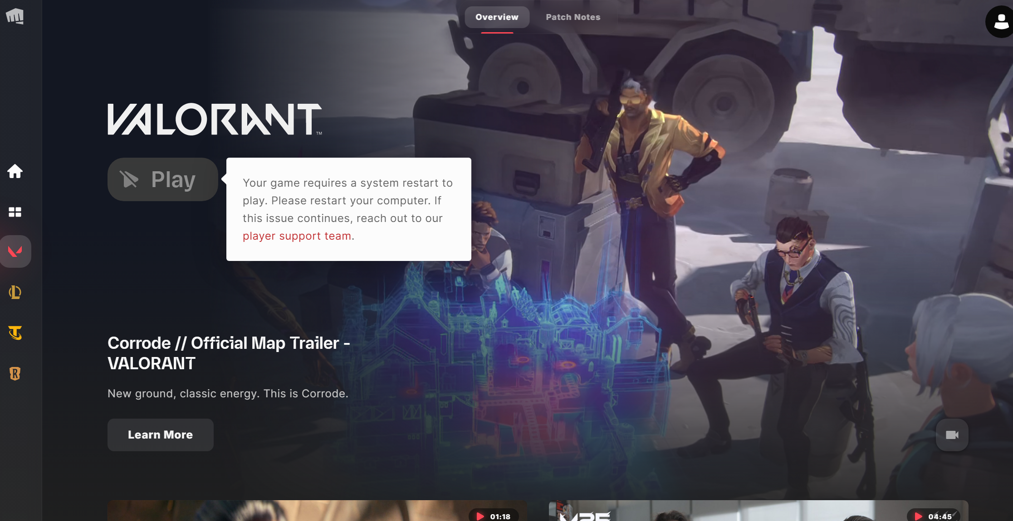Open the video thumbnail marked 04:45
1013x521 pixels.
(759, 511)
